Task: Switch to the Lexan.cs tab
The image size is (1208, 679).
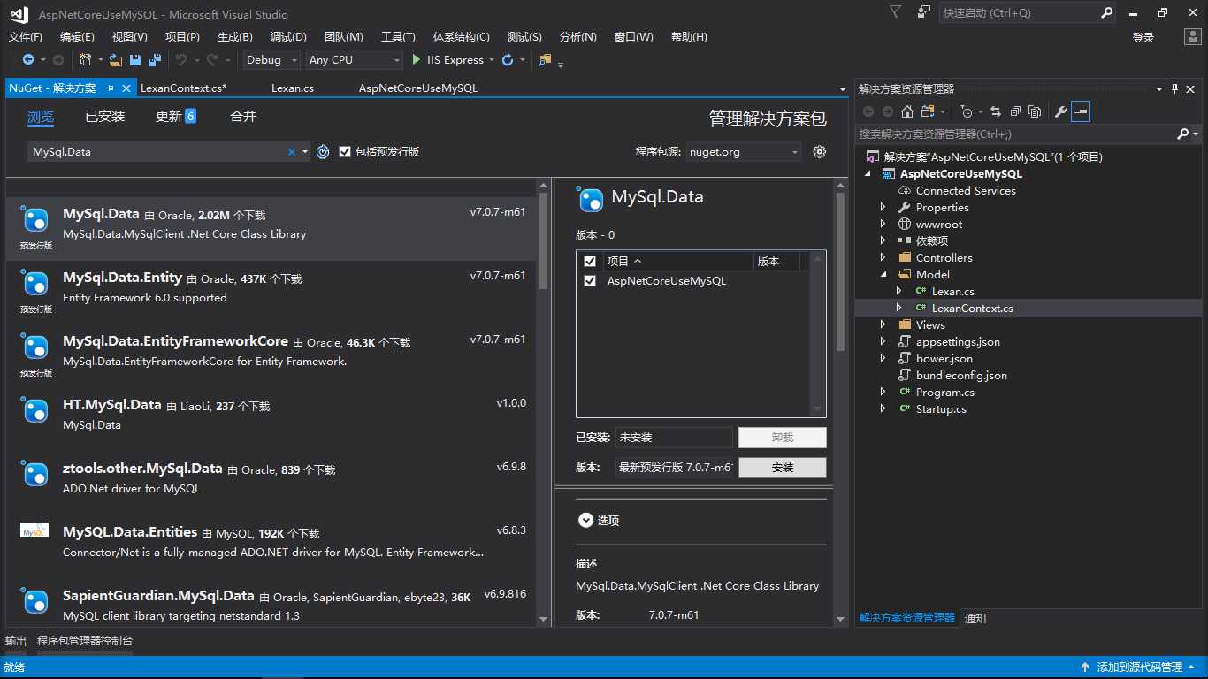Action: pos(293,88)
